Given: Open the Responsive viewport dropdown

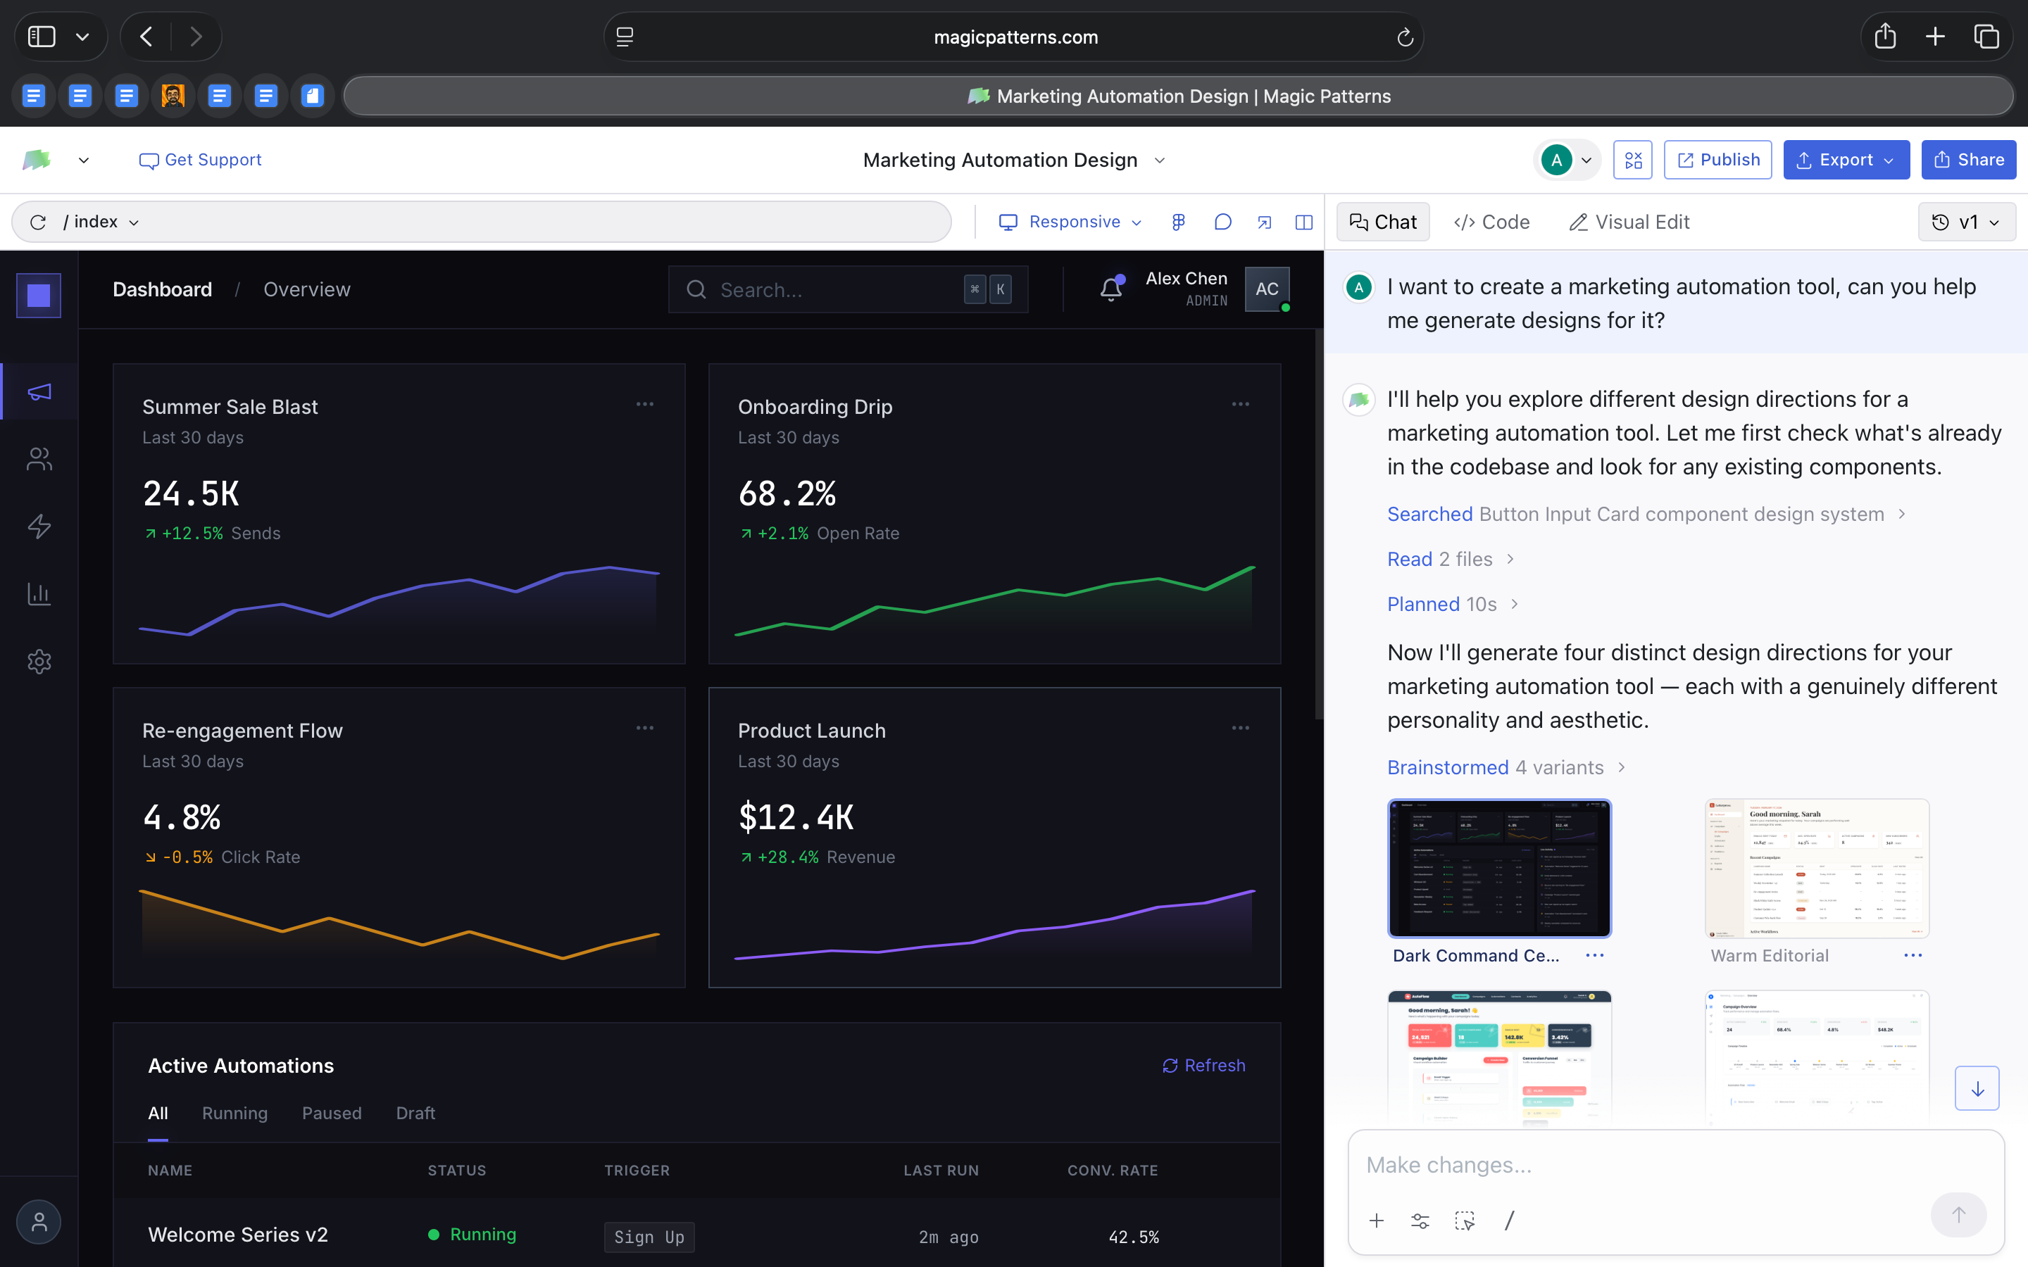Looking at the screenshot, I should 1070,222.
